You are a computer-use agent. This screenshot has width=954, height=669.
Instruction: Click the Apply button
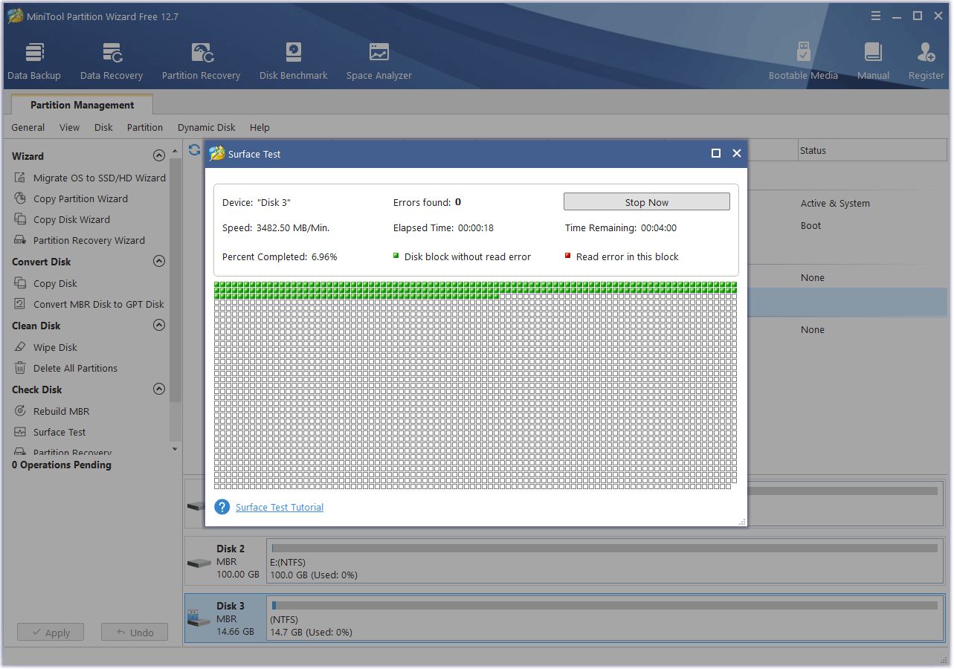(51, 633)
